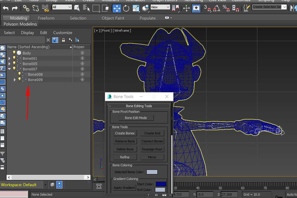
Task: Click the Scene Explorer search field
Action: coord(22,40)
